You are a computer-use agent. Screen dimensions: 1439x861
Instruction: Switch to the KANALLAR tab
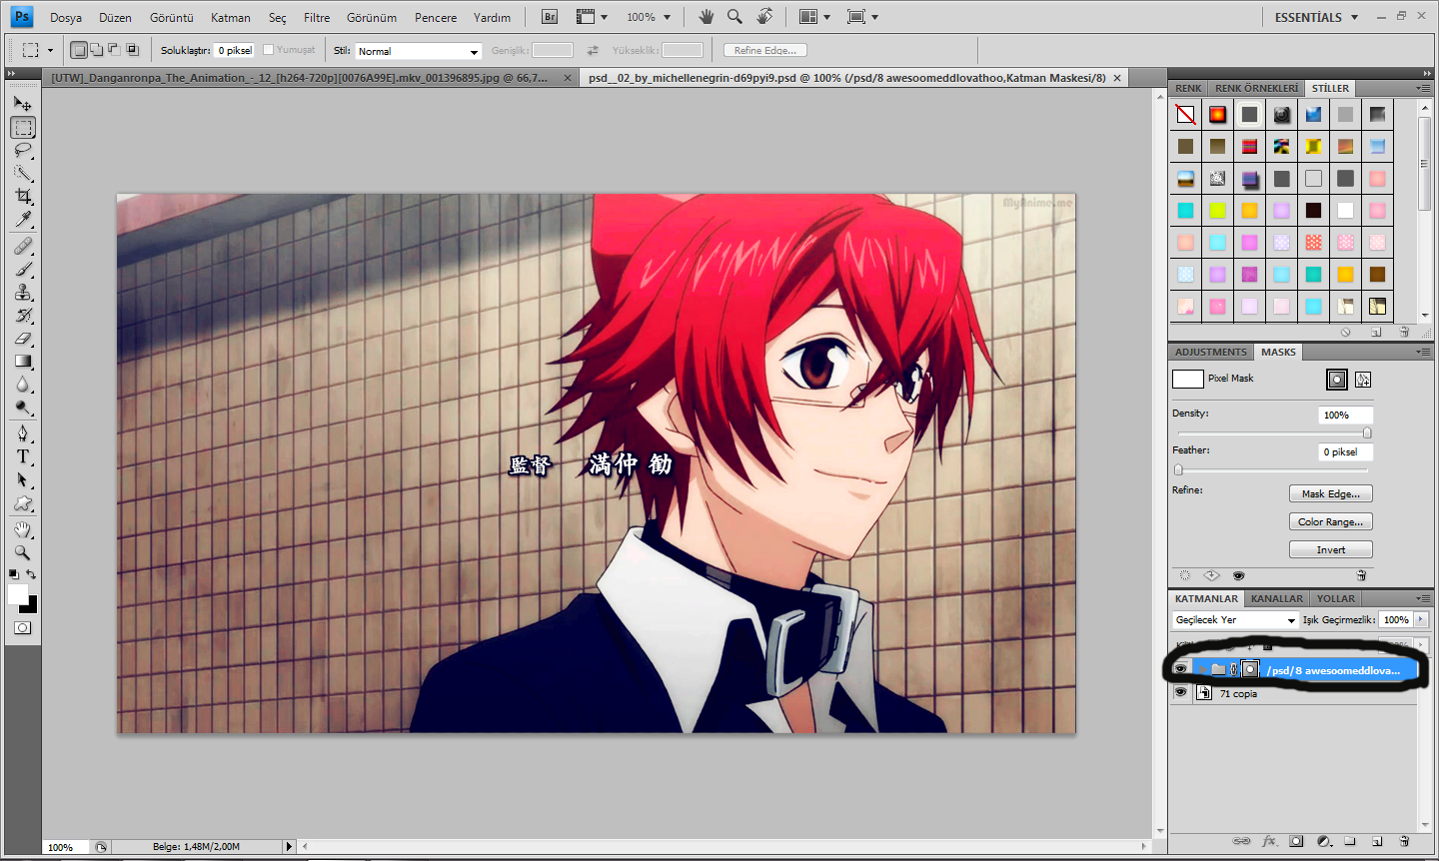point(1277,598)
